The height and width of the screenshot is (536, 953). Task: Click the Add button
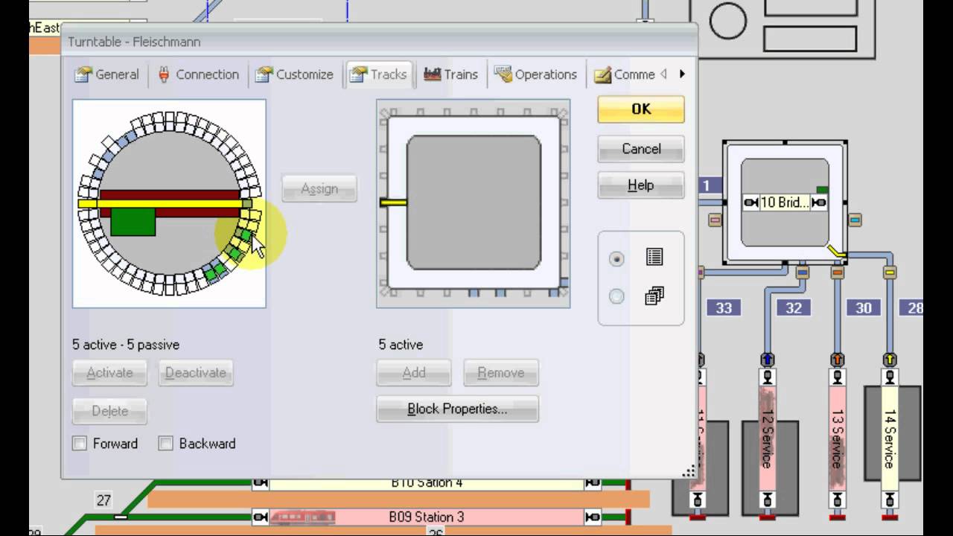pos(414,373)
